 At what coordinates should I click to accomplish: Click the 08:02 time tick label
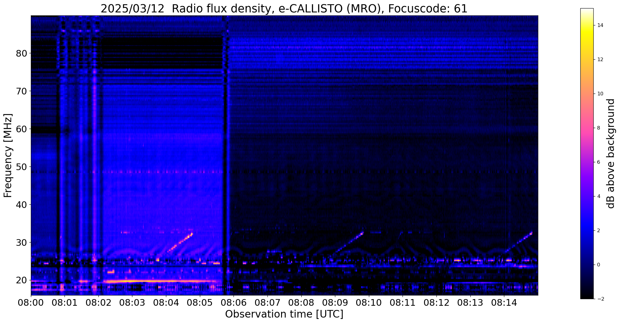pos(98,302)
